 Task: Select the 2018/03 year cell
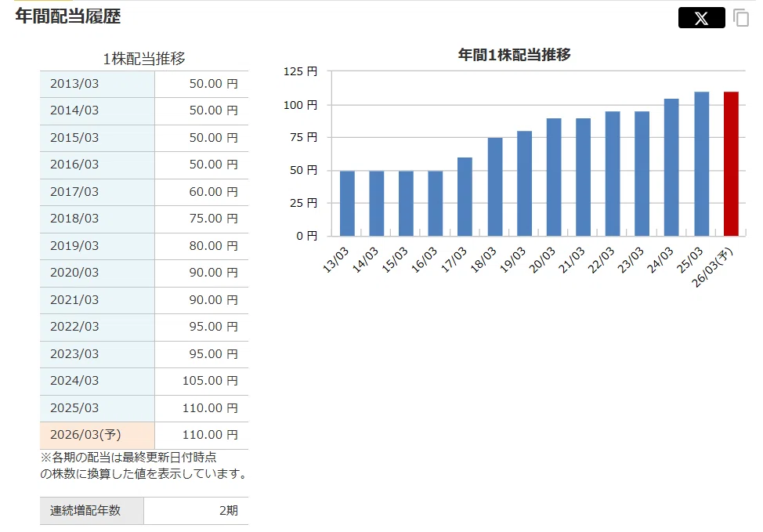click(x=97, y=219)
